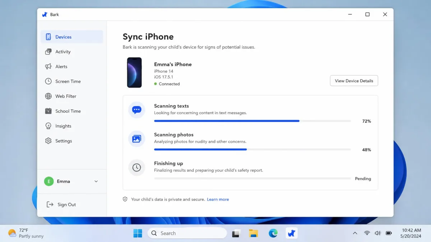Click the green Connected status dot

click(156, 84)
